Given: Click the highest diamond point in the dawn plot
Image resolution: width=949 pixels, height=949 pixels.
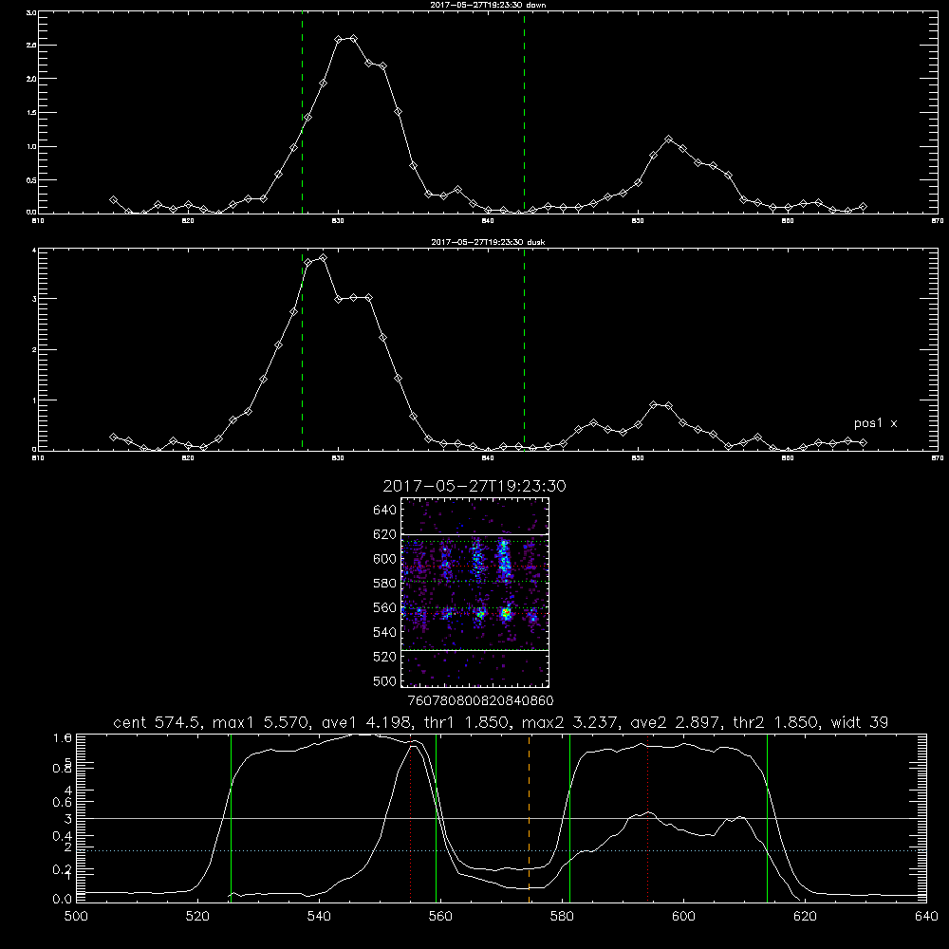Looking at the screenshot, I should 353,39.
